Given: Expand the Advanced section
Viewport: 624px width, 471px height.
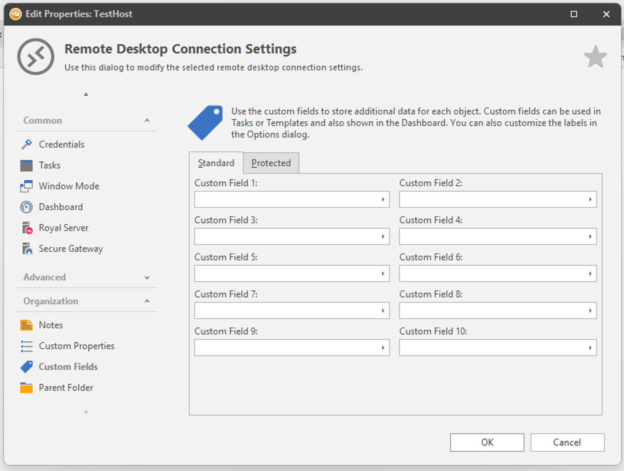Looking at the screenshot, I should click(x=147, y=277).
